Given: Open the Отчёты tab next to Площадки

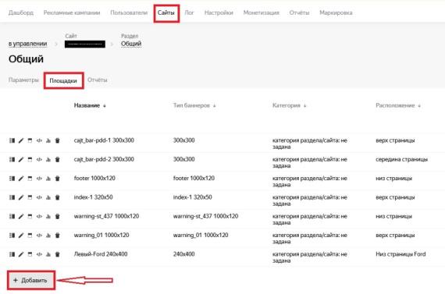Looking at the screenshot, I should 98,80.
